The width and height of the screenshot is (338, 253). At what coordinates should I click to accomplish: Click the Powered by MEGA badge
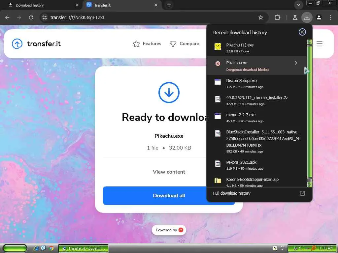coord(169,230)
